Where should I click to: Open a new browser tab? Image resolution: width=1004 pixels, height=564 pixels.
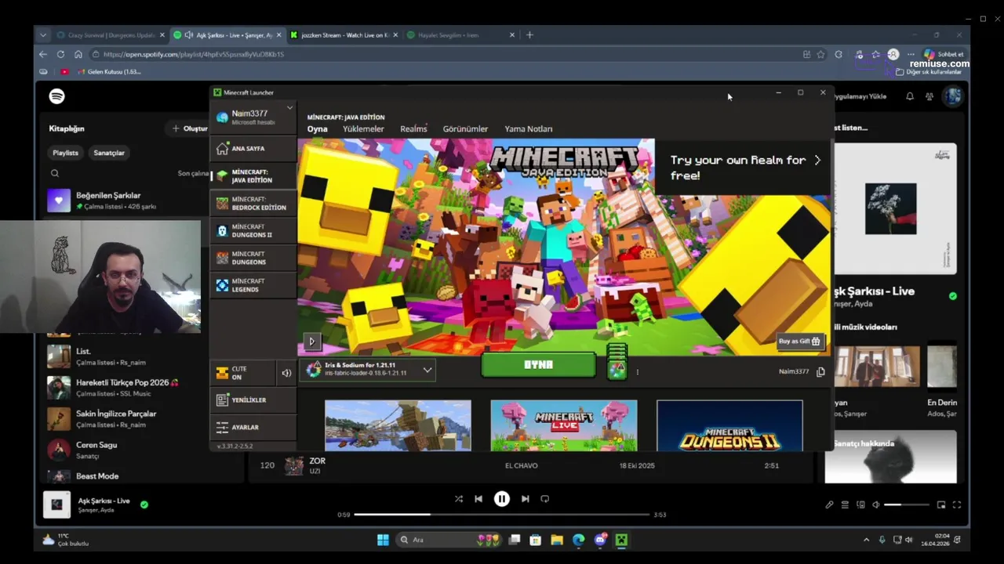click(529, 34)
